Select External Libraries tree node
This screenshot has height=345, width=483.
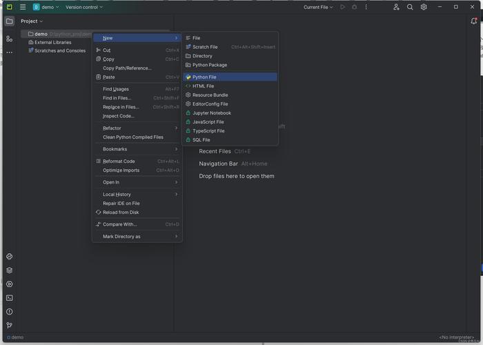(x=50, y=42)
